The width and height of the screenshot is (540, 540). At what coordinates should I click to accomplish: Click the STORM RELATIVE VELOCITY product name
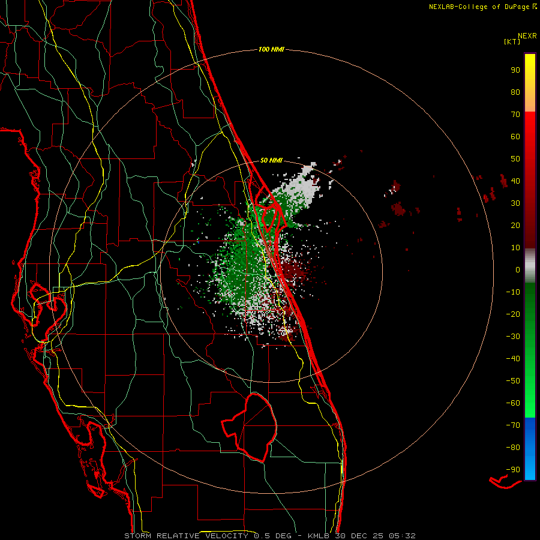pos(186,536)
